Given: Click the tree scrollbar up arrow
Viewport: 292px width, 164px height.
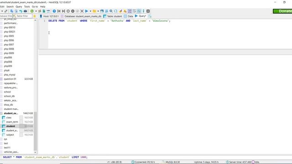Looking at the screenshot, I should [x=36, y=20].
